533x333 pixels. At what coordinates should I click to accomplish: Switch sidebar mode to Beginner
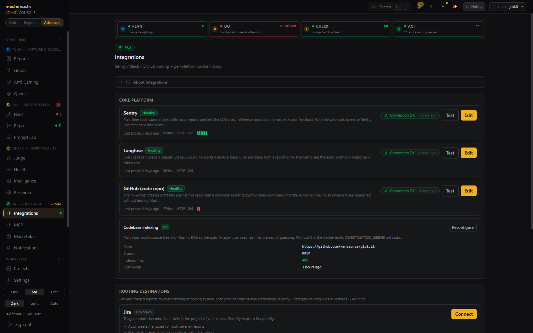tap(31, 23)
